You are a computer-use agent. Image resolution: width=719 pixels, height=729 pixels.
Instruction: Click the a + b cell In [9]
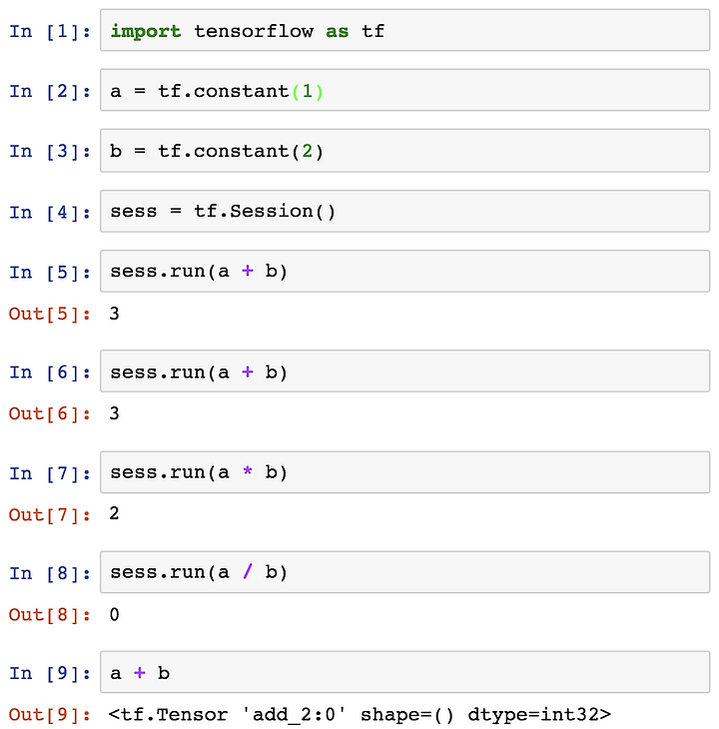(404, 672)
